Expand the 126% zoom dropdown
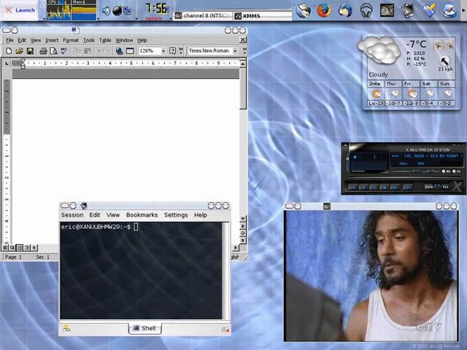This screenshot has width=467, height=350. click(x=162, y=51)
